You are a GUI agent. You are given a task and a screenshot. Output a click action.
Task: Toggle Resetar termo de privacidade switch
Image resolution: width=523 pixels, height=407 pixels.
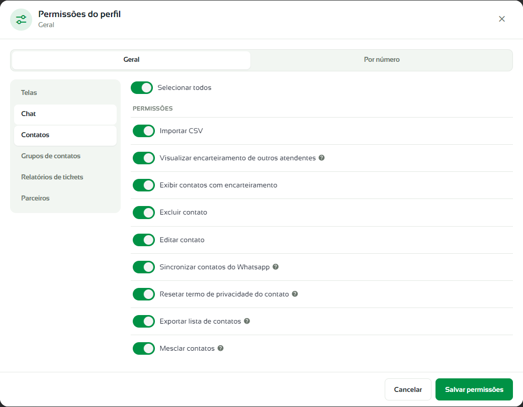144,294
